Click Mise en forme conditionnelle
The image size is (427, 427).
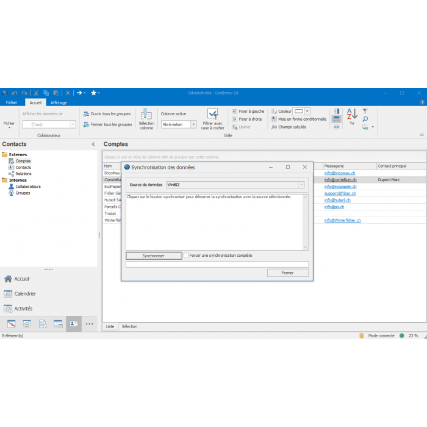tap(299, 119)
